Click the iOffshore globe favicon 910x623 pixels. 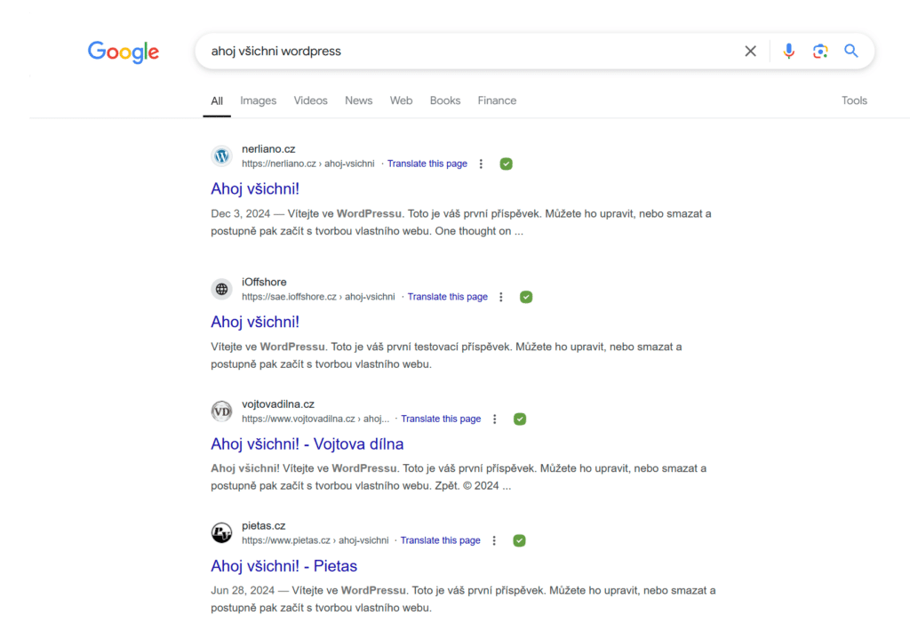221,289
